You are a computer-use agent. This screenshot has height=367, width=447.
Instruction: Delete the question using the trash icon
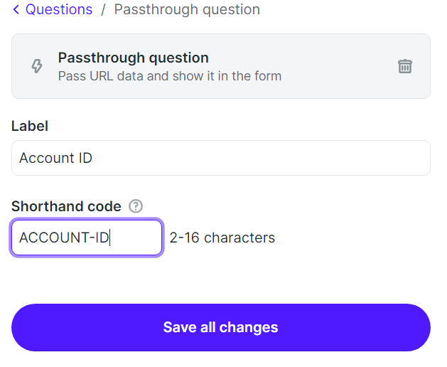[405, 66]
